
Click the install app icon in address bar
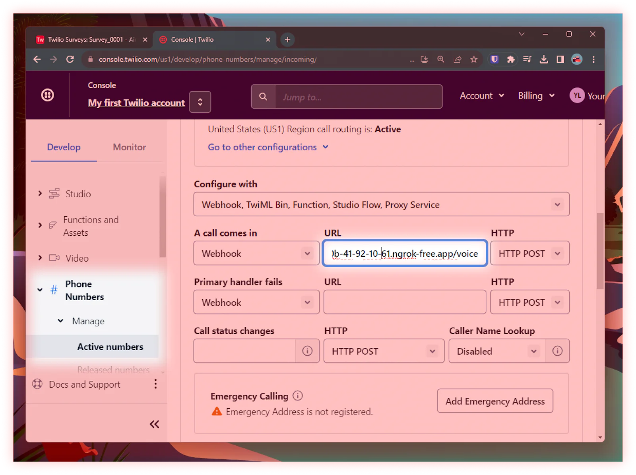coord(425,59)
